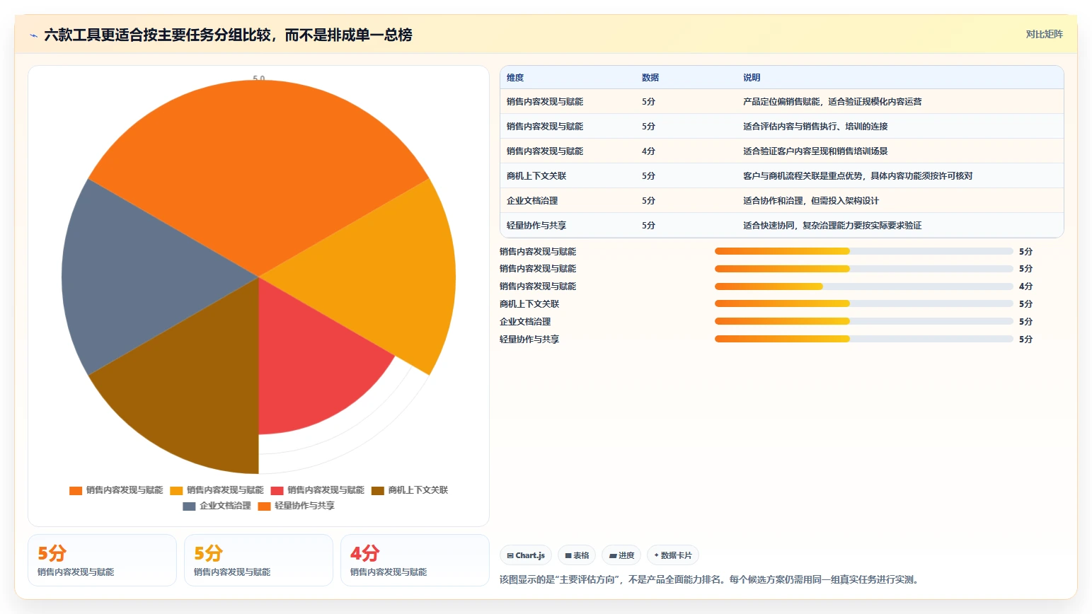
Task: Toggle the red-swatch 销售内容发现与赋能 legend entry
Action: pyautogui.click(x=317, y=490)
